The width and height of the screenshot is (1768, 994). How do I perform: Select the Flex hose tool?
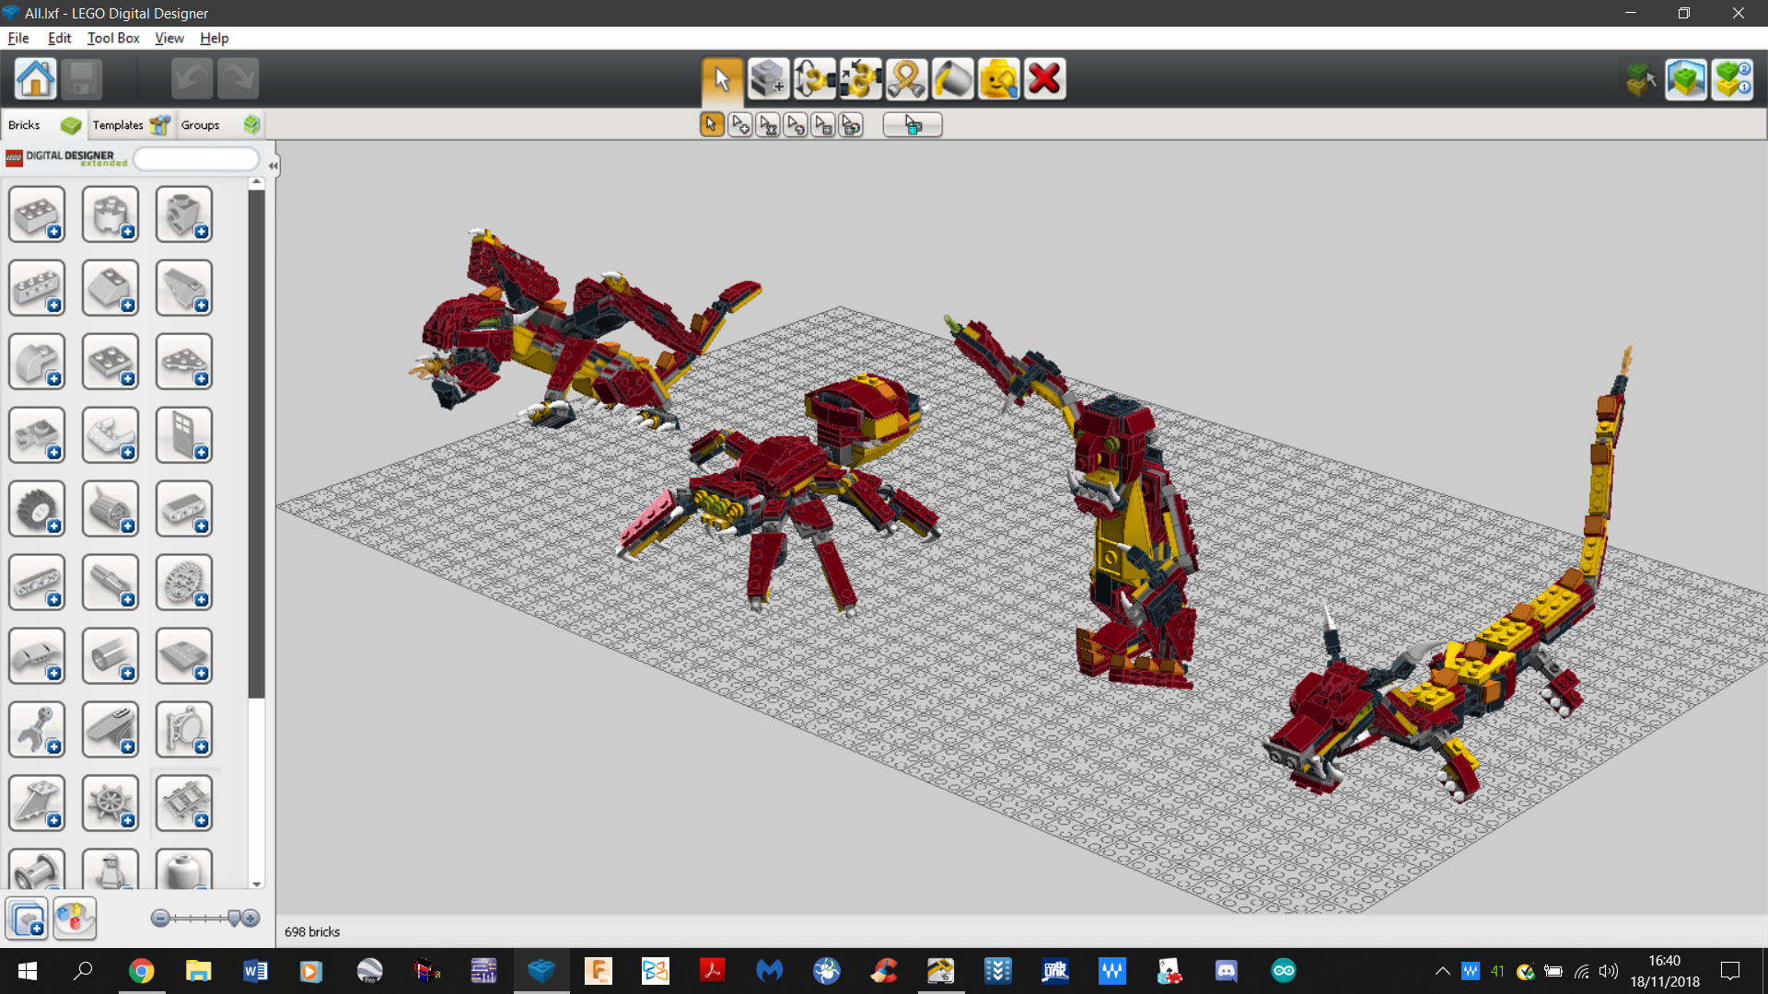coord(906,79)
